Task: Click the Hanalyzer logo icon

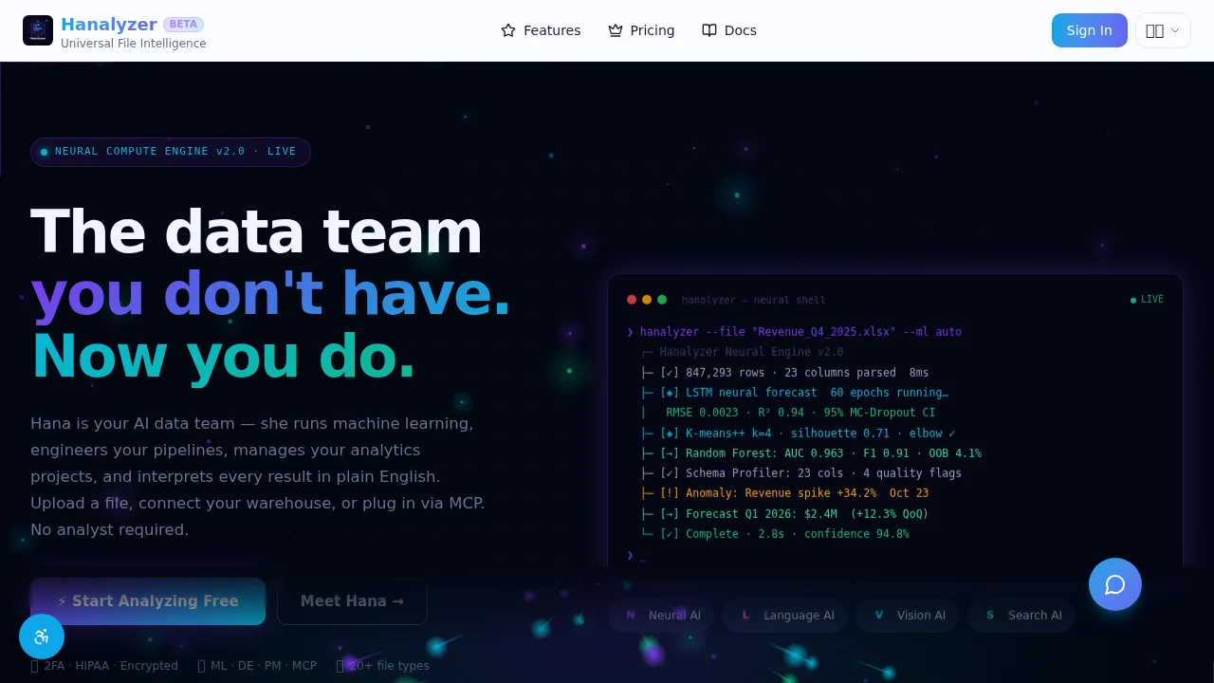Action: click(38, 29)
